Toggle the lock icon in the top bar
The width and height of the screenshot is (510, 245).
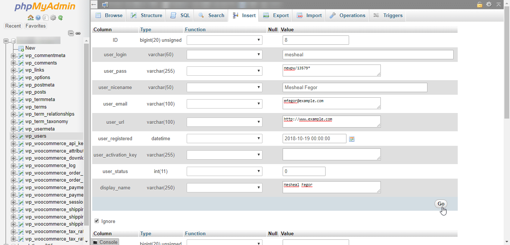pyautogui.click(x=479, y=4)
